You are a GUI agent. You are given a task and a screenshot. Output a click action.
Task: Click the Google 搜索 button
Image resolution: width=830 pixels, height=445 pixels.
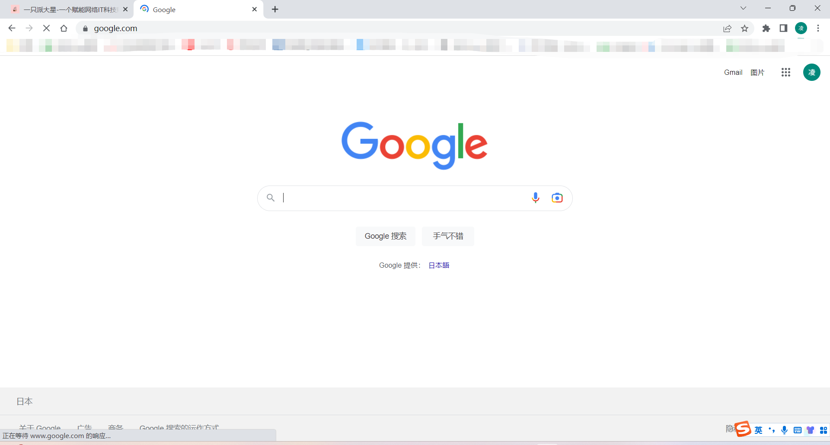[386, 236]
